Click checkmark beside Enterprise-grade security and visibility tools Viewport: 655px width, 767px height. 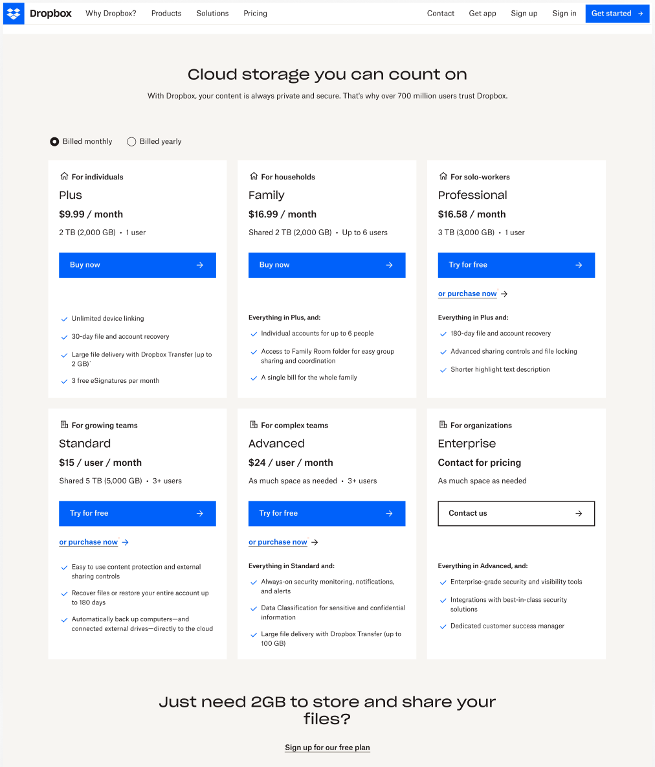click(443, 582)
